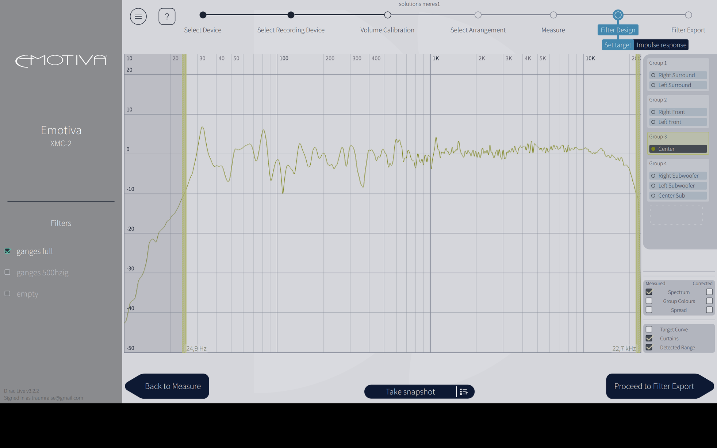Click the Filter Export step circle

[x=688, y=15]
